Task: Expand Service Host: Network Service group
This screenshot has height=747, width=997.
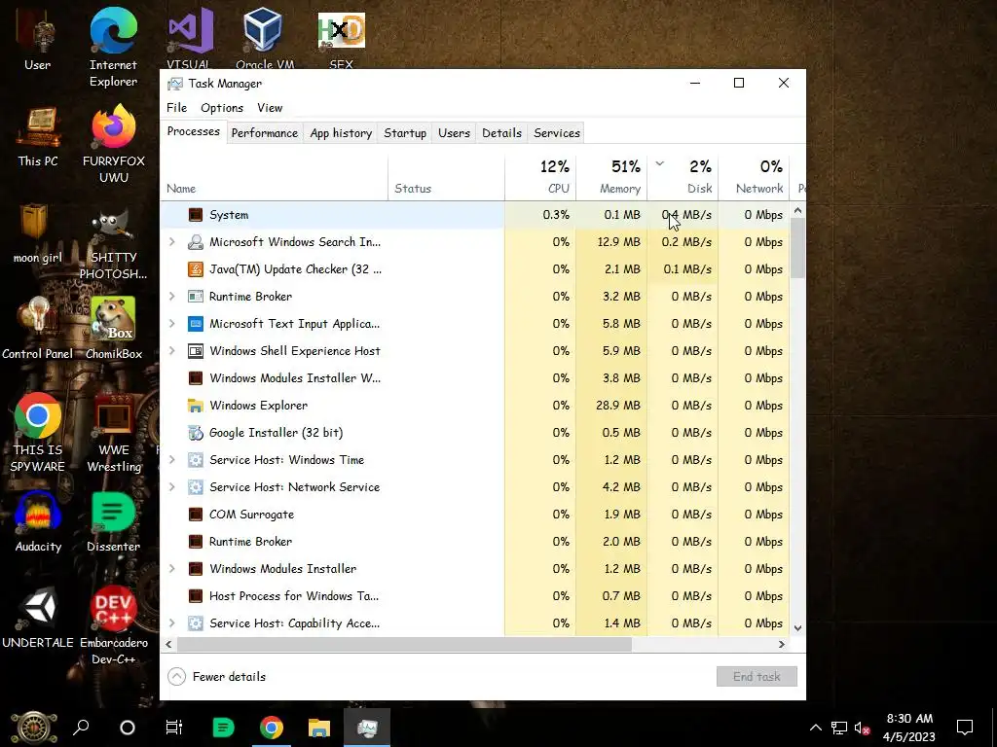Action: (171, 487)
